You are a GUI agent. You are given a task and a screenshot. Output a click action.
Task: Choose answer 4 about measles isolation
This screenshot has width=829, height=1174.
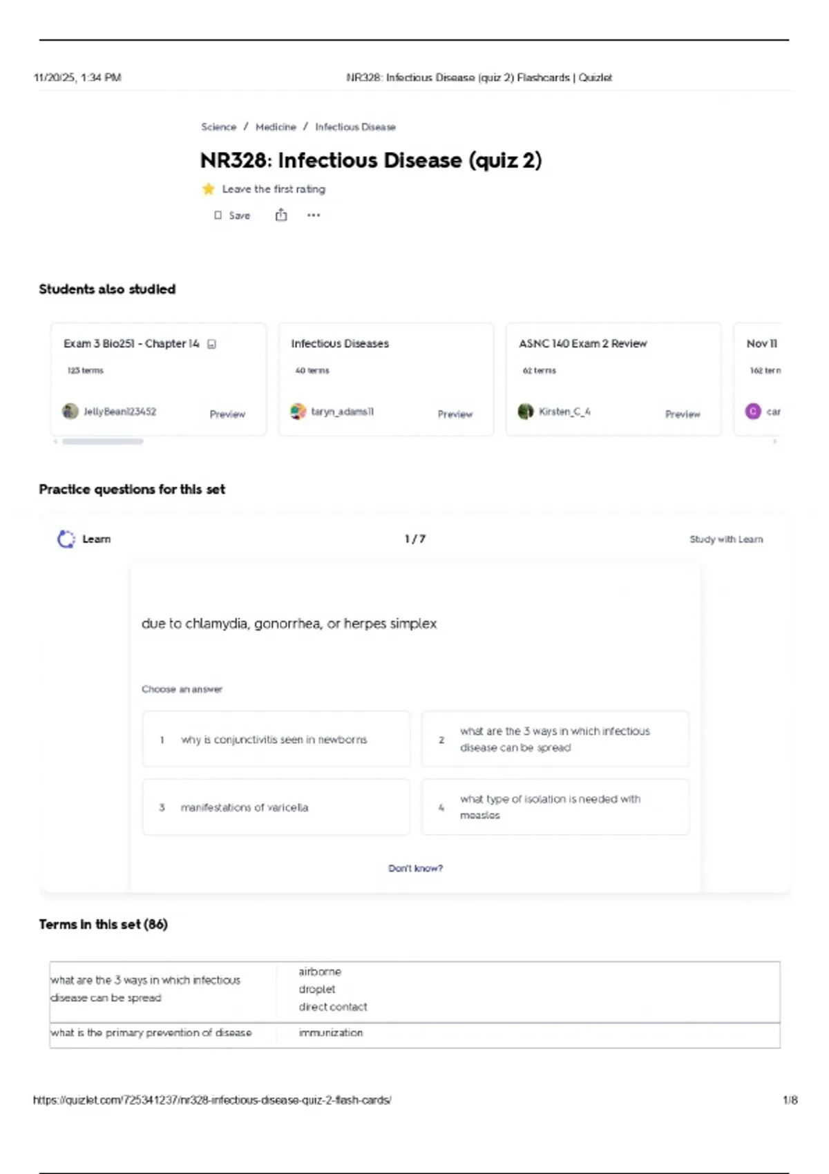[555, 807]
